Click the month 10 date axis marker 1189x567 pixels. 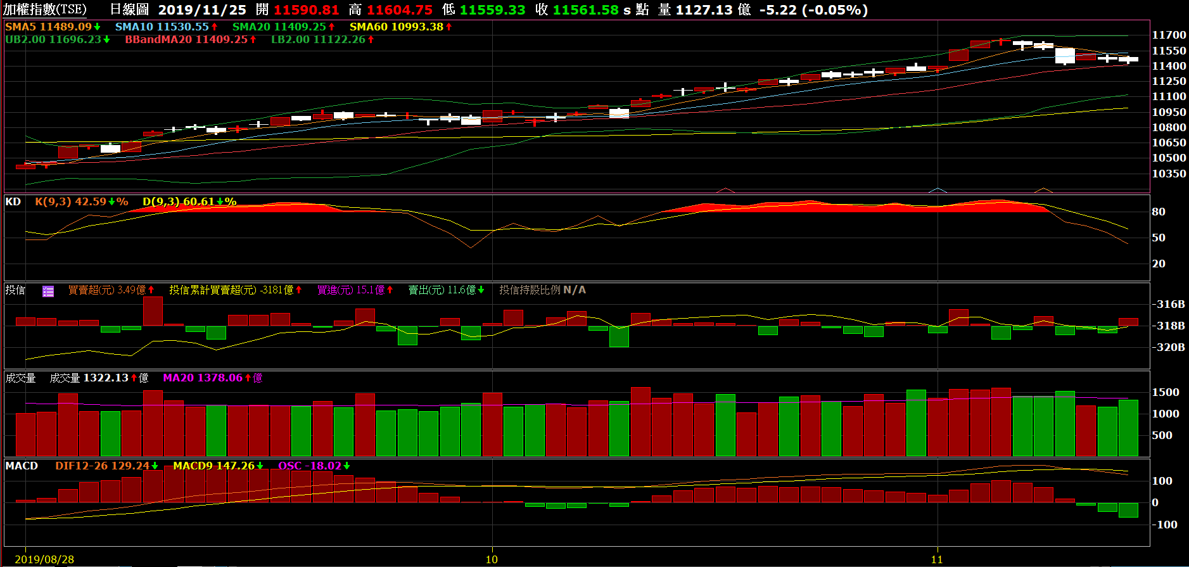point(492,559)
